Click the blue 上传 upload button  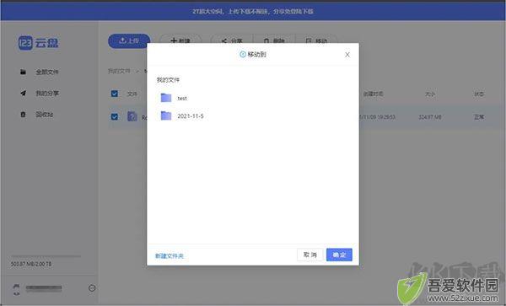[129, 40]
